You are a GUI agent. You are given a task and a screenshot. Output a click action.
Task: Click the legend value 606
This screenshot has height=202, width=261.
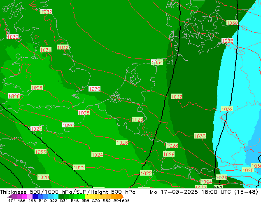tap(126, 200)
